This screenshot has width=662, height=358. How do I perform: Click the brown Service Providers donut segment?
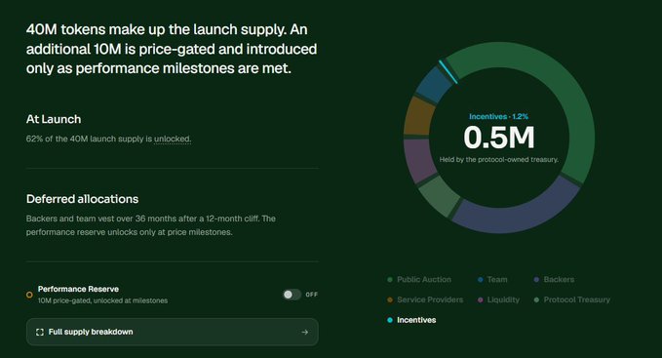click(418, 116)
